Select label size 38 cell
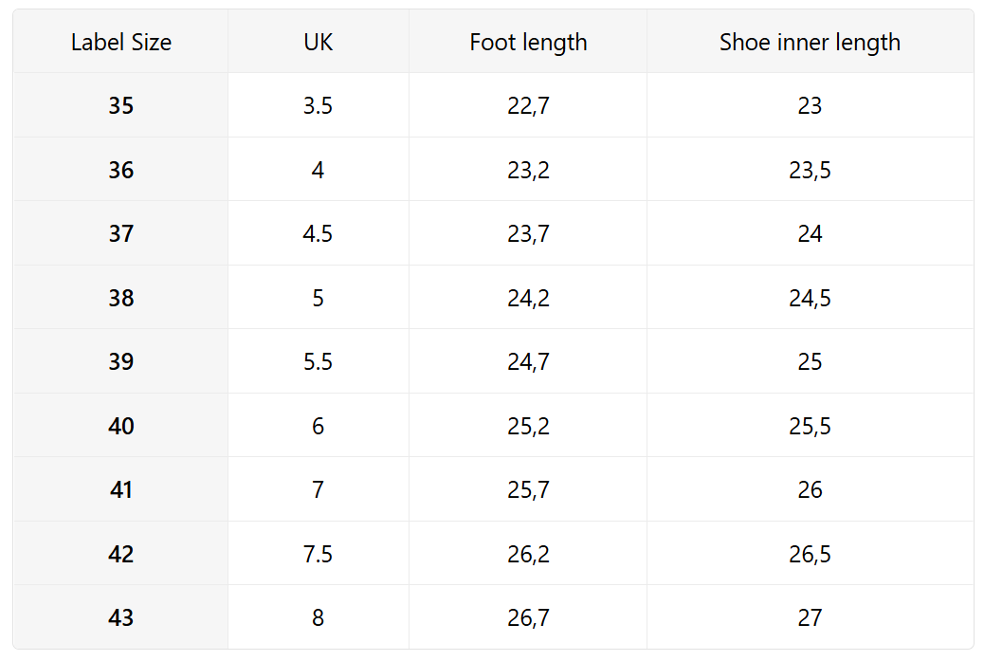Image resolution: width=984 pixels, height=661 pixels. click(121, 298)
